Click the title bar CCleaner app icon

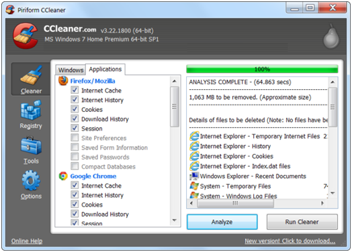pyautogui.click(x=10, y=10)
